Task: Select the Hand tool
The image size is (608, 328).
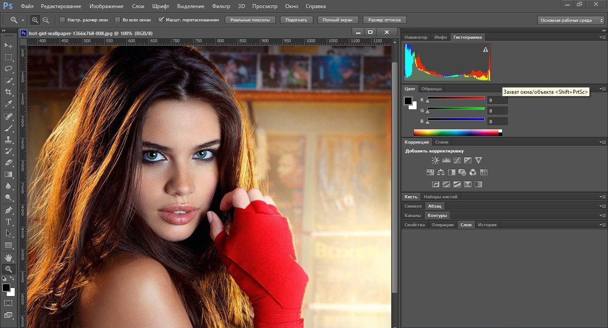Action: 8,257
